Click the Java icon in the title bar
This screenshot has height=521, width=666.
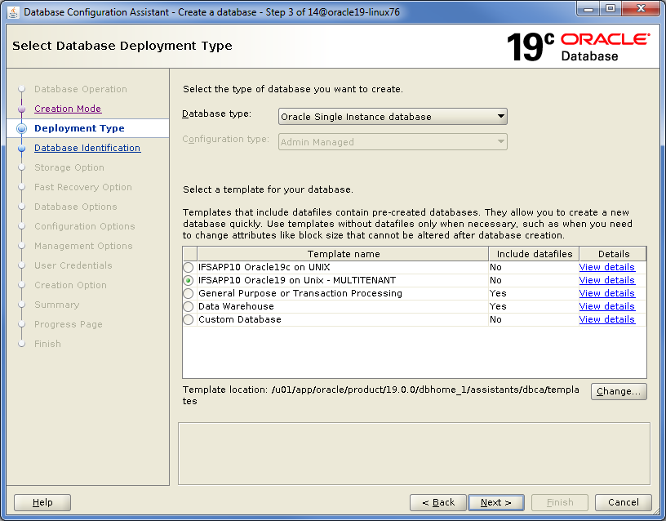pos(14,12)
